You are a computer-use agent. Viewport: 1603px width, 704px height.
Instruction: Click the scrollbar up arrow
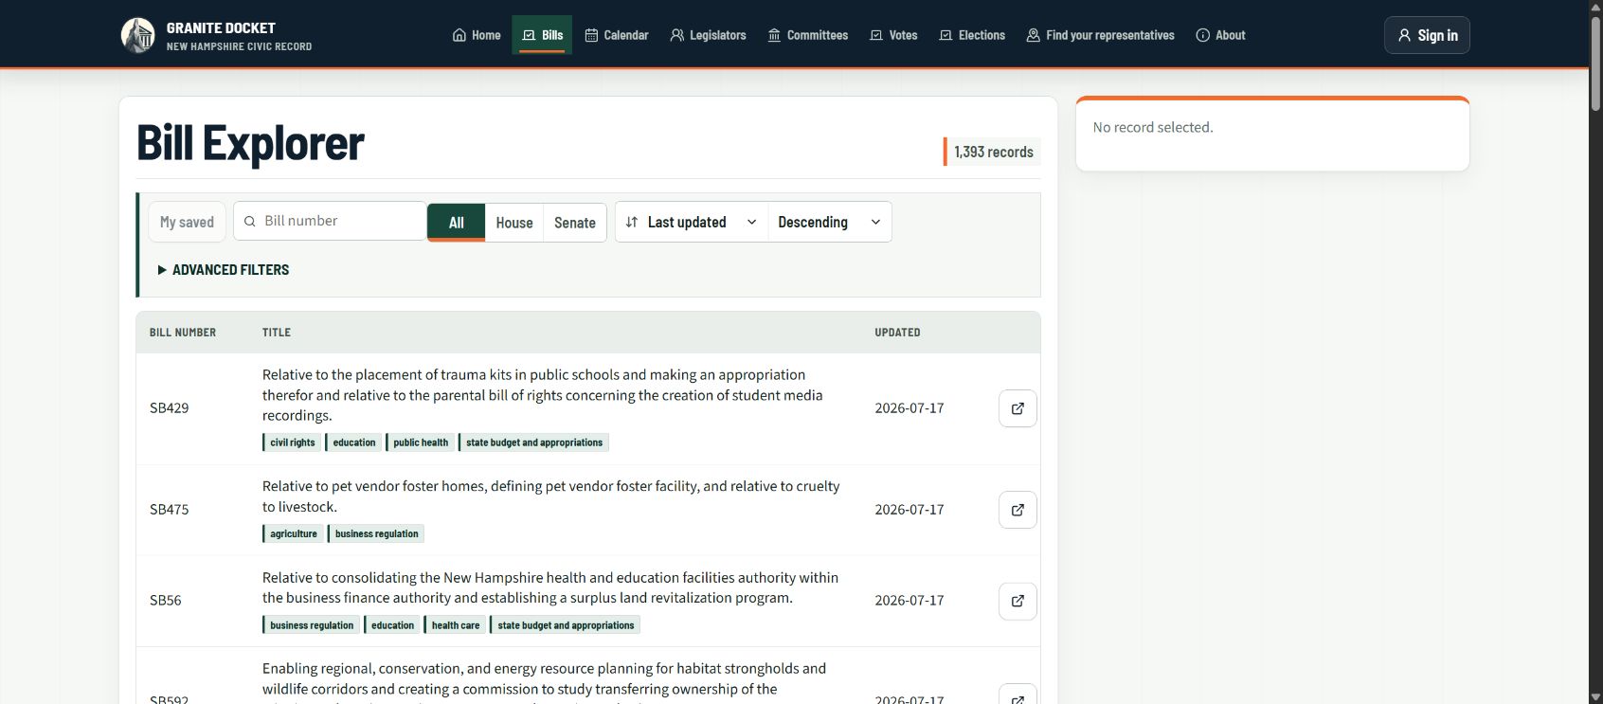point(1595,7)
